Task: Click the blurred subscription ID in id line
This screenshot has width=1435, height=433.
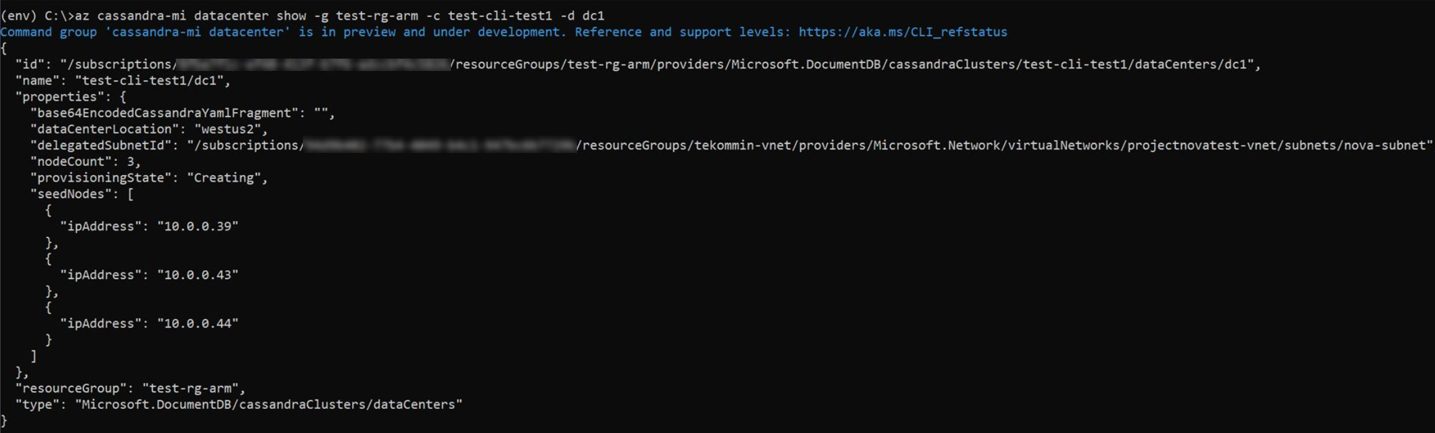Action: pos(313,64)
